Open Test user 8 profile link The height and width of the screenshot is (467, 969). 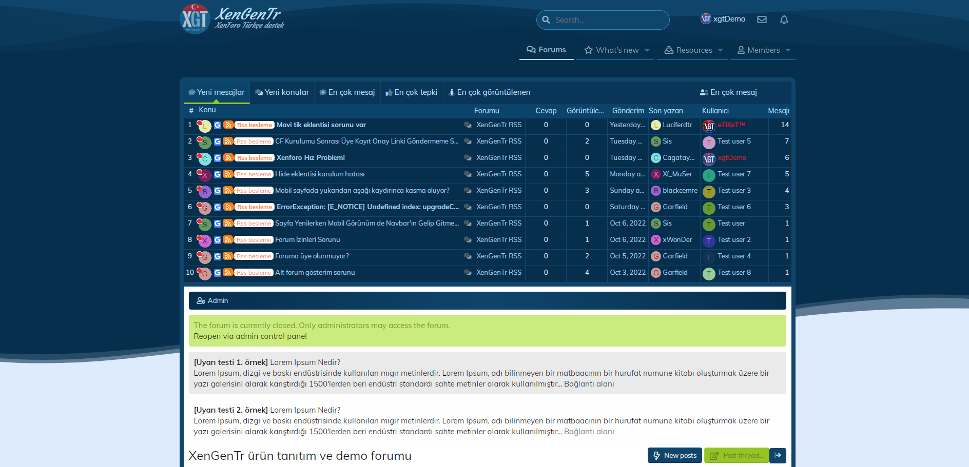point(734,273)
